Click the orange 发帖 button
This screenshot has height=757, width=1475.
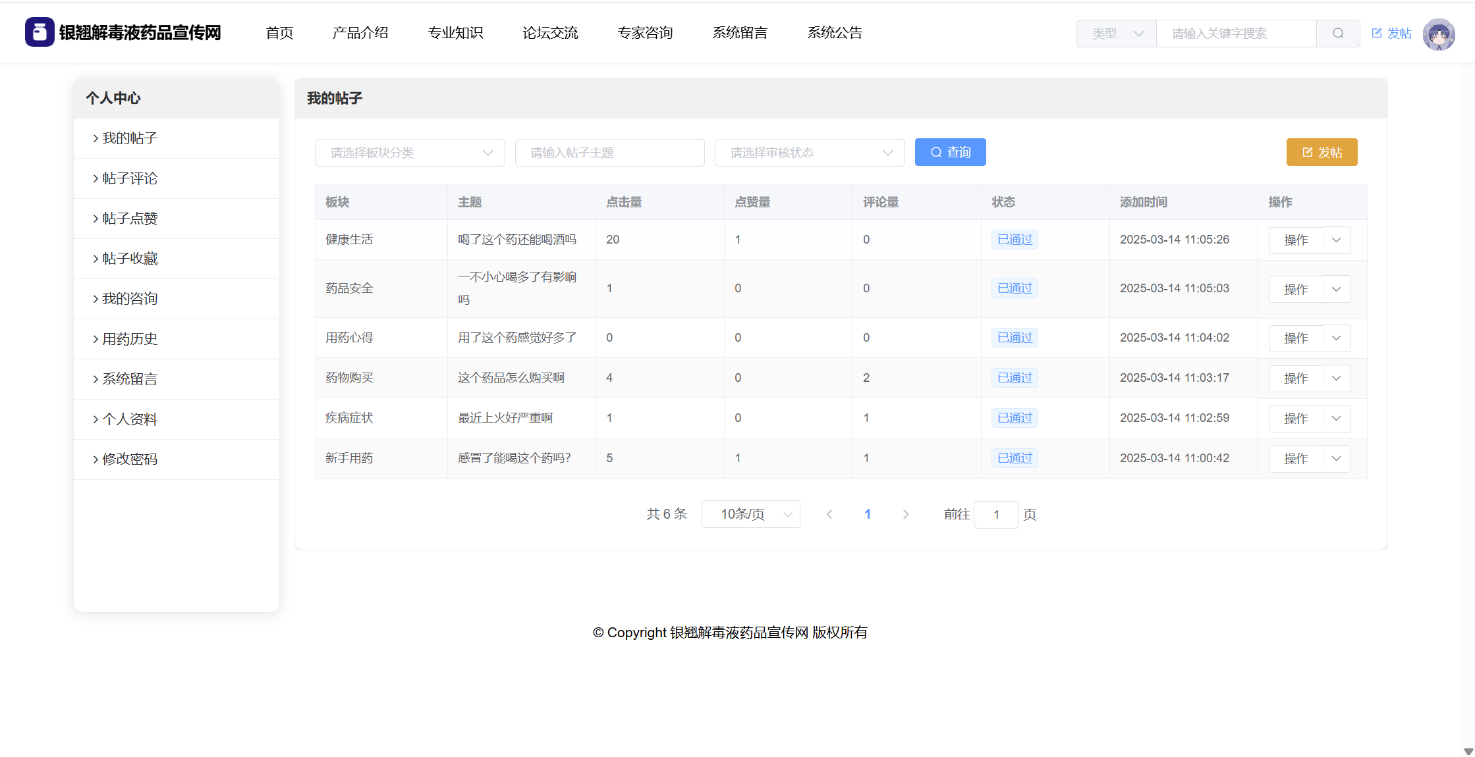click(1322, 153)
